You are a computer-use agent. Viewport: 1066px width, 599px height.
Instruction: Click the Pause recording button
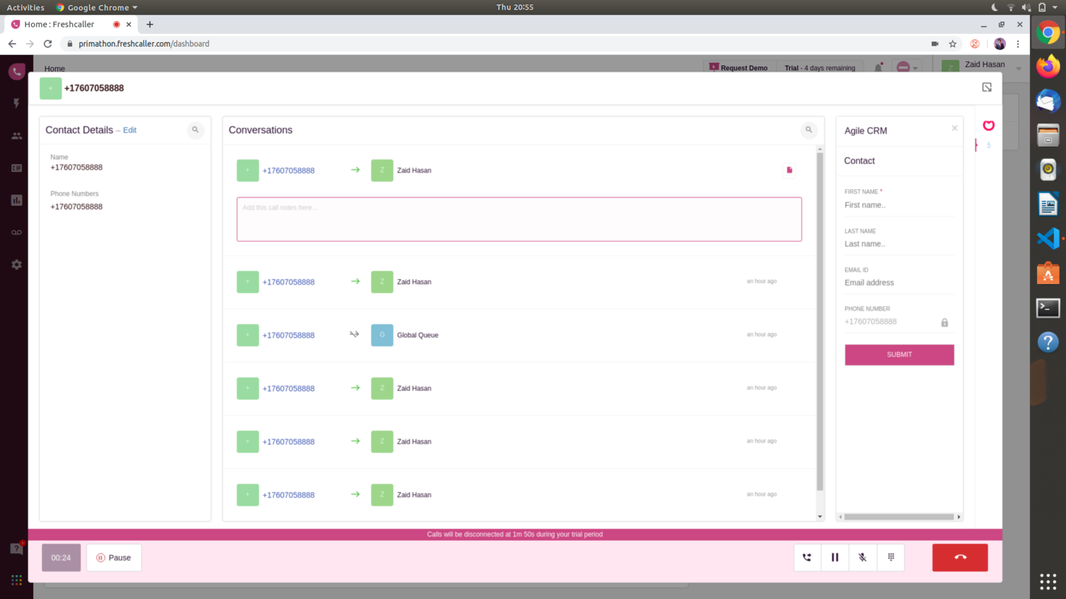click(114, 557)
